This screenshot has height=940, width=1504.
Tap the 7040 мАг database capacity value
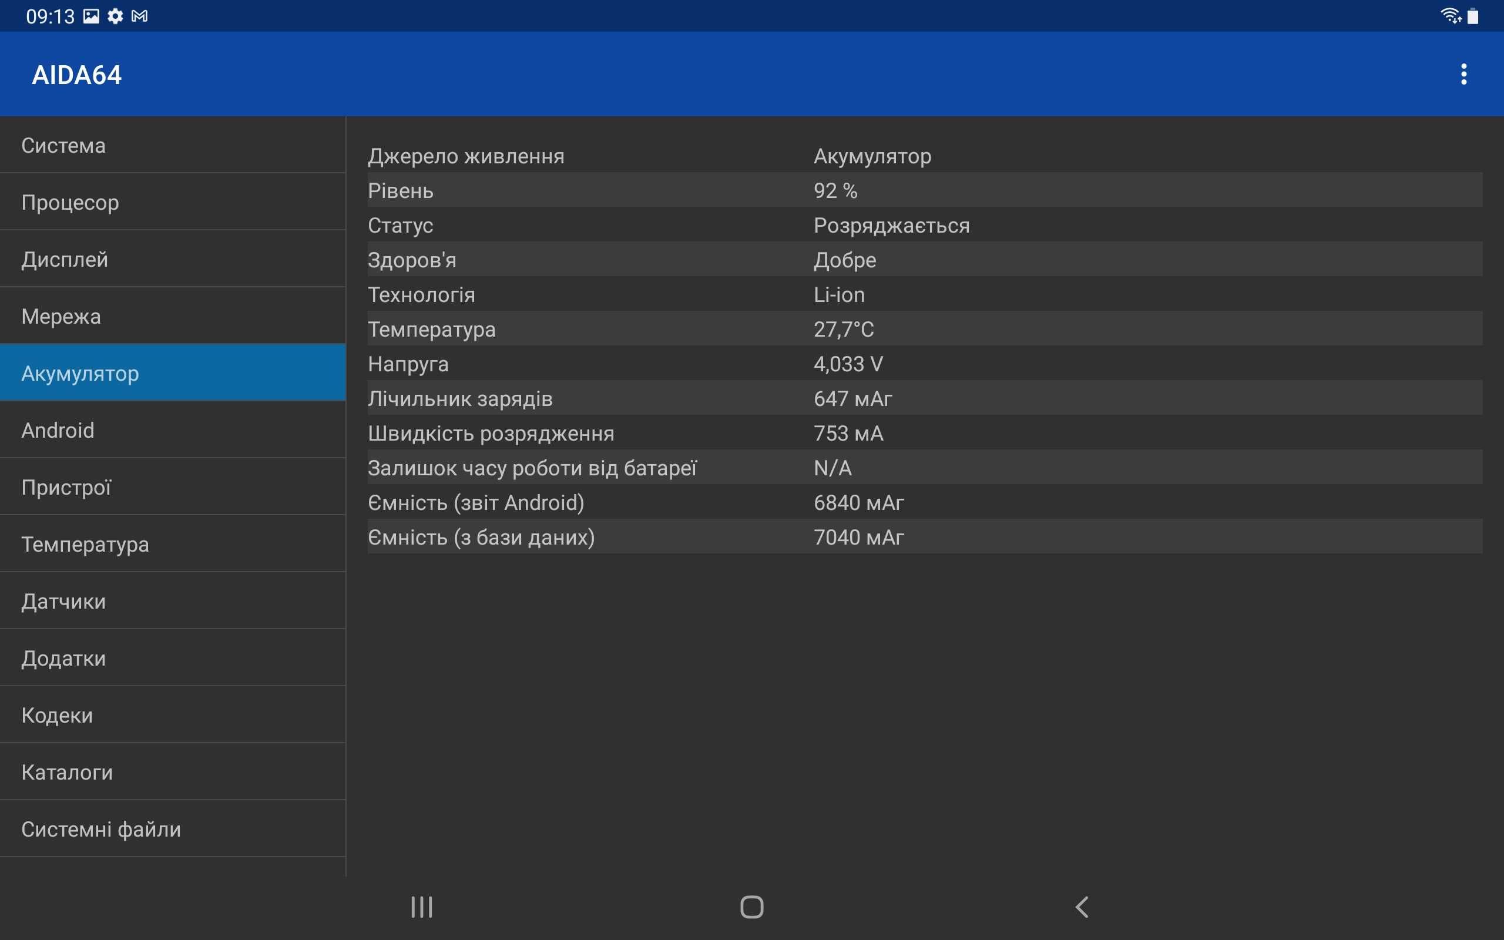[x=859, y=537]
